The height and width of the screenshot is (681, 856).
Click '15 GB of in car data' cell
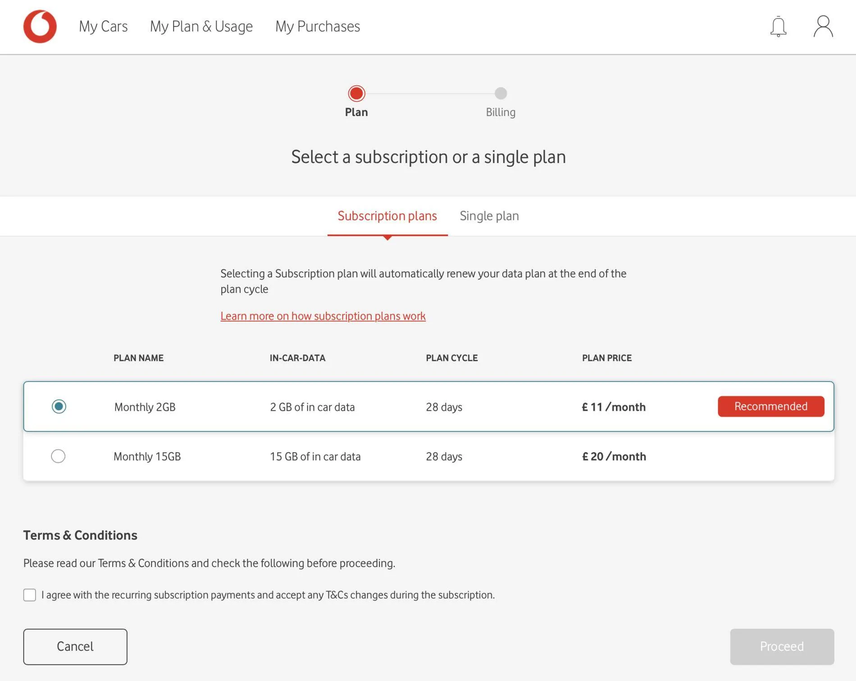point(315,457)
